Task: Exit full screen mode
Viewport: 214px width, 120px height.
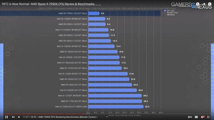Action: (x=208, y=117)
